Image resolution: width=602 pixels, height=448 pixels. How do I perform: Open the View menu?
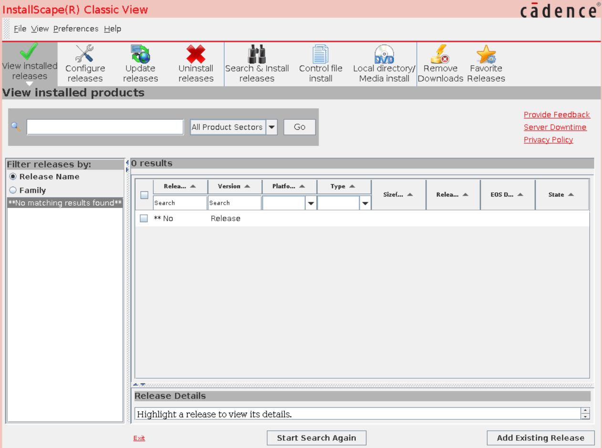40,29
